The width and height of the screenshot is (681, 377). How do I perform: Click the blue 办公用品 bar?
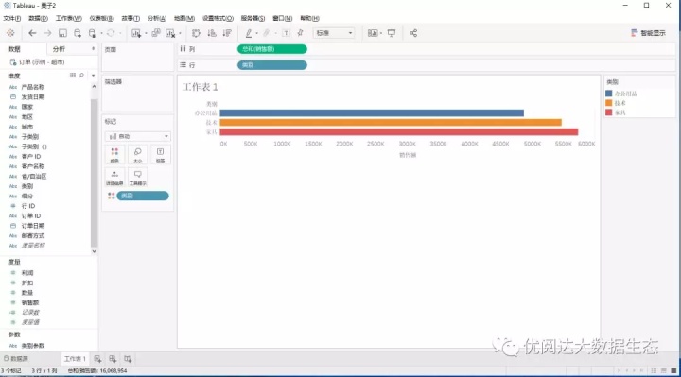click(372, 112)
